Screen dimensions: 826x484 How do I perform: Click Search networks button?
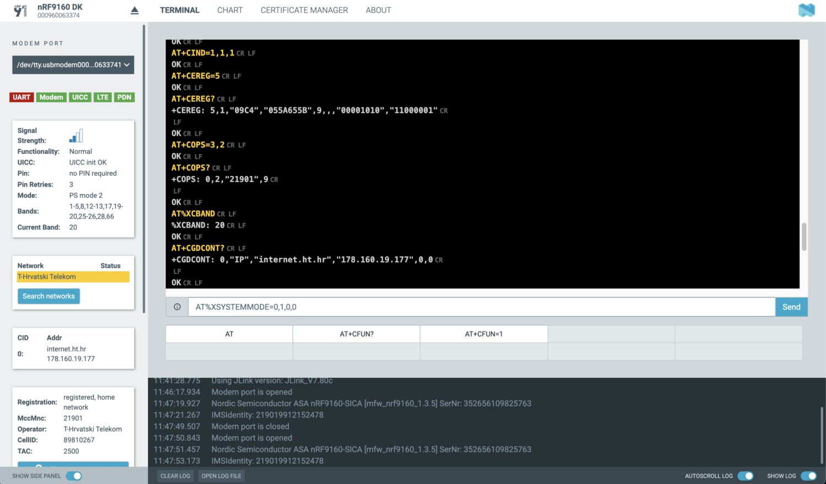pos(48,296)
